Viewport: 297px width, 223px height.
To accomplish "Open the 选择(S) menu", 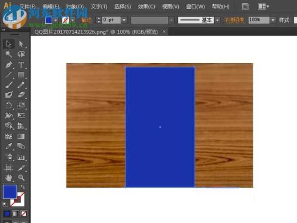I will 123,7.
